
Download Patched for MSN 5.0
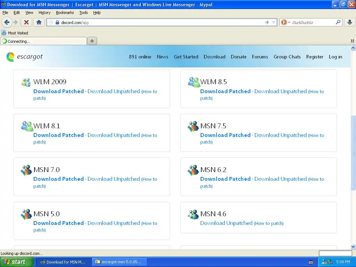pyautogui.click(x=58, y=223)
